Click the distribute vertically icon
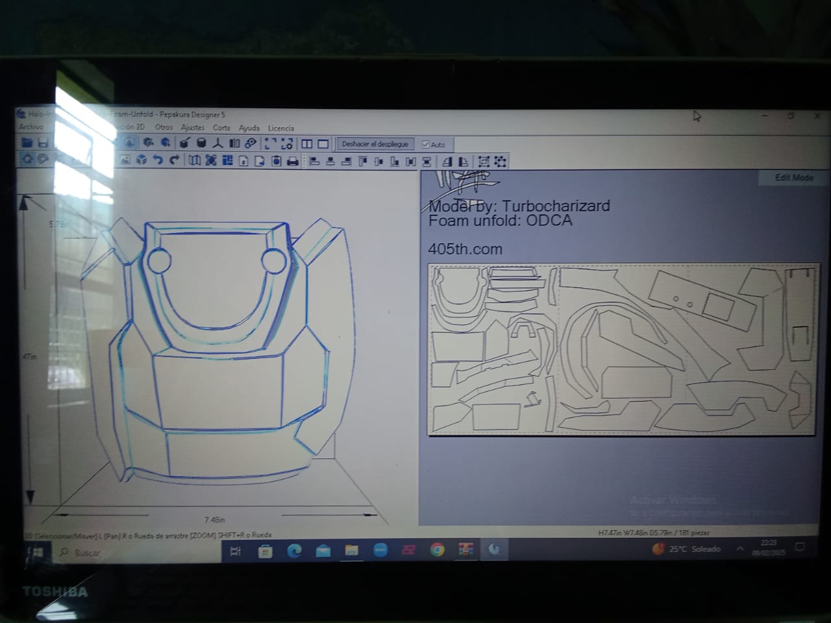The height and width of the screenshot is (623, 831). point(427,162)
